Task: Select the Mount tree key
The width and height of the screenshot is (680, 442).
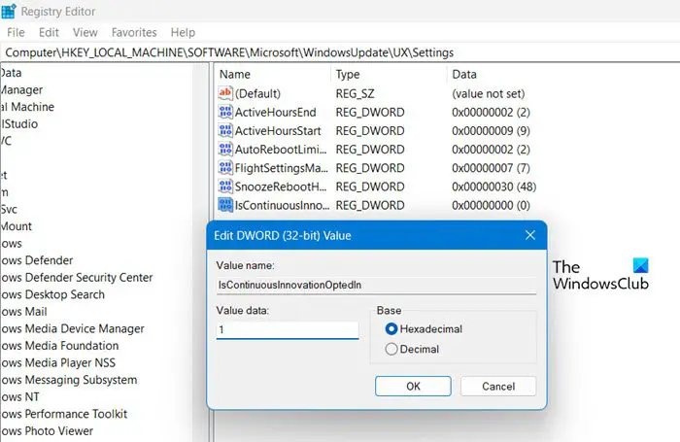Action: (17, 226)
